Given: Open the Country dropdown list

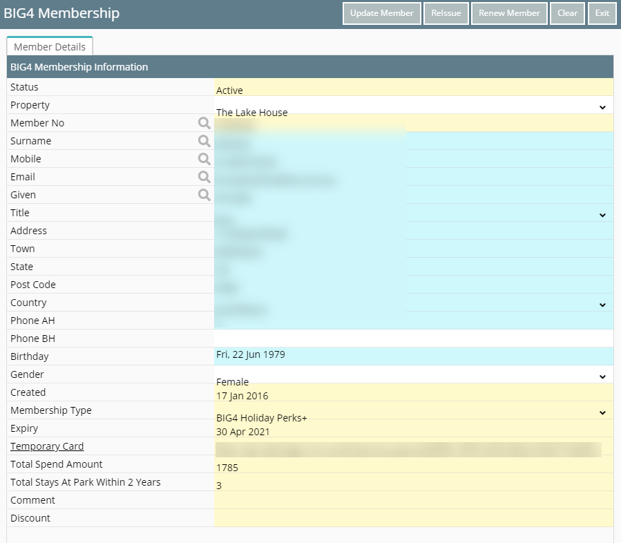Looking at the screenshot, I should click(x=602, y=305).
